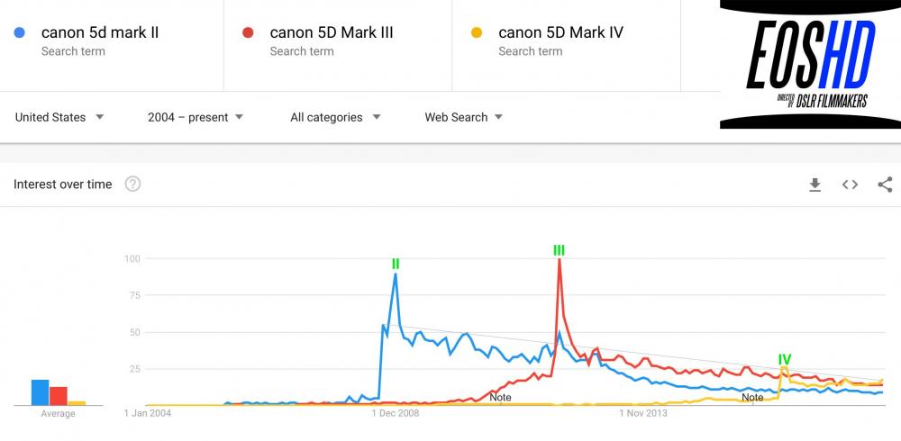The width and height of the screenshot is (901, 441).
Task: Edit the canon 5D Mark III search term
Action: pyautogui.click(x=331, y=32)
